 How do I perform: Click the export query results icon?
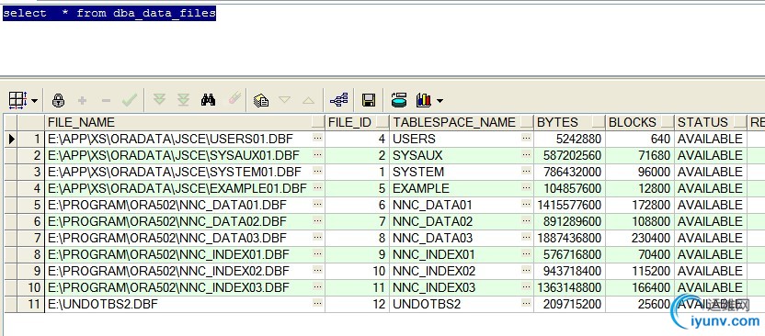tap(399, 100)
